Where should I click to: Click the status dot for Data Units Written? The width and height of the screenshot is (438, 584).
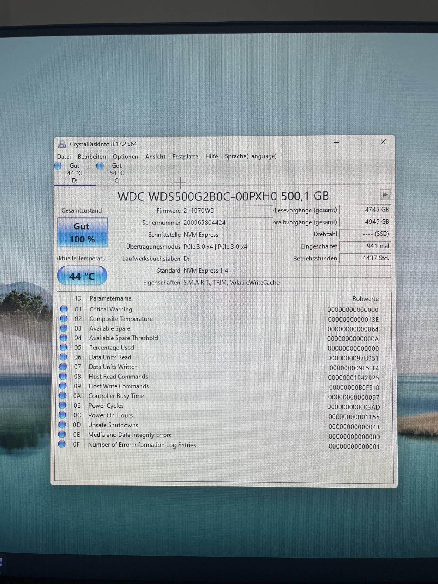[63, 367]
